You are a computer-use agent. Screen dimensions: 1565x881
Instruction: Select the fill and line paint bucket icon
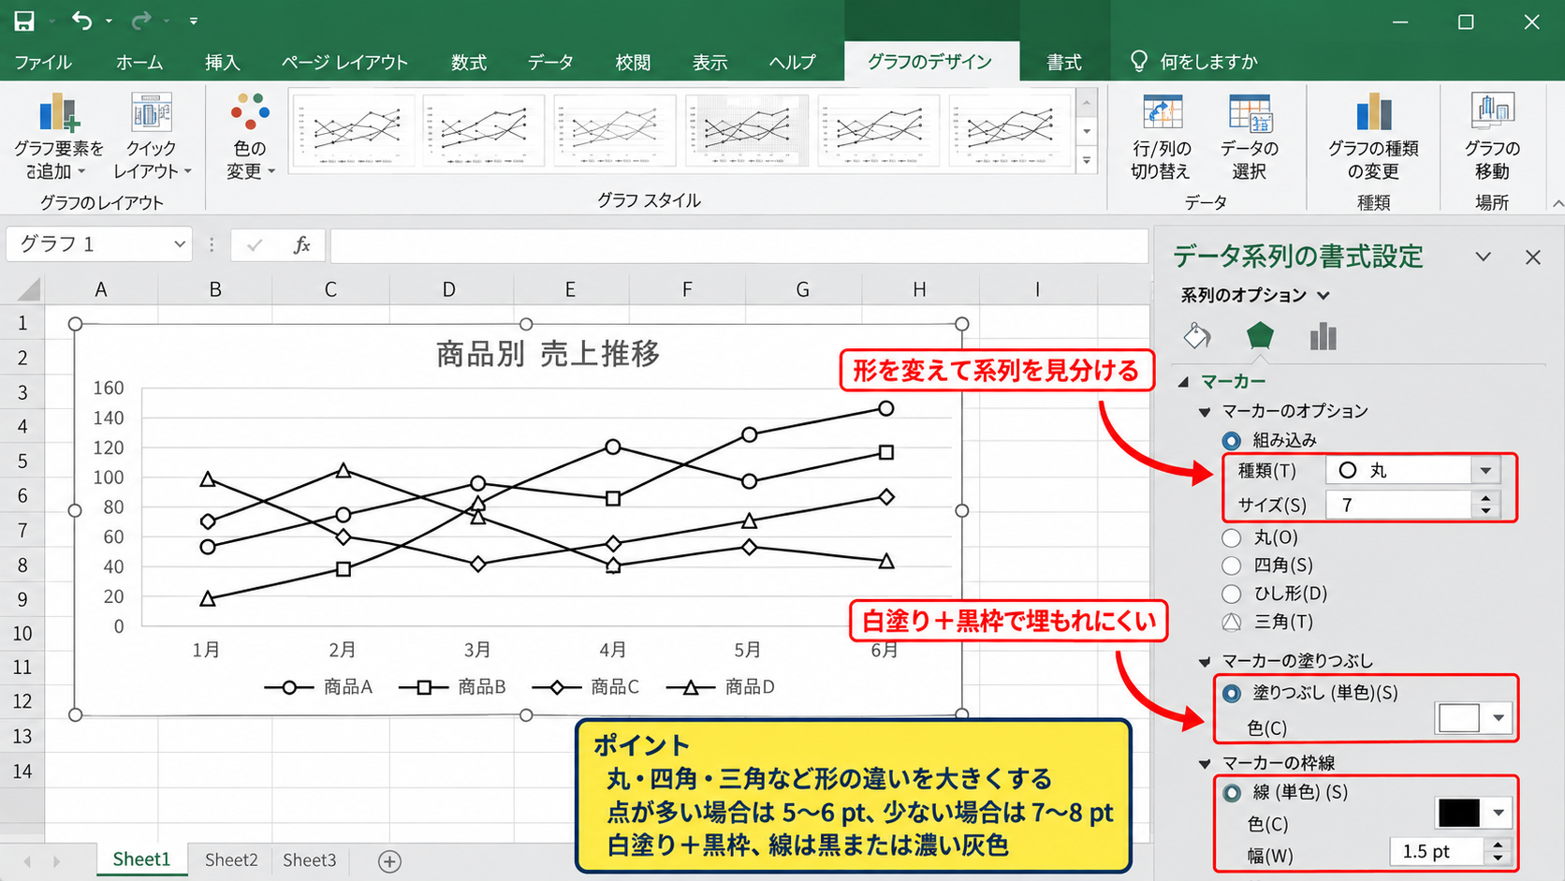(1197, 336)
